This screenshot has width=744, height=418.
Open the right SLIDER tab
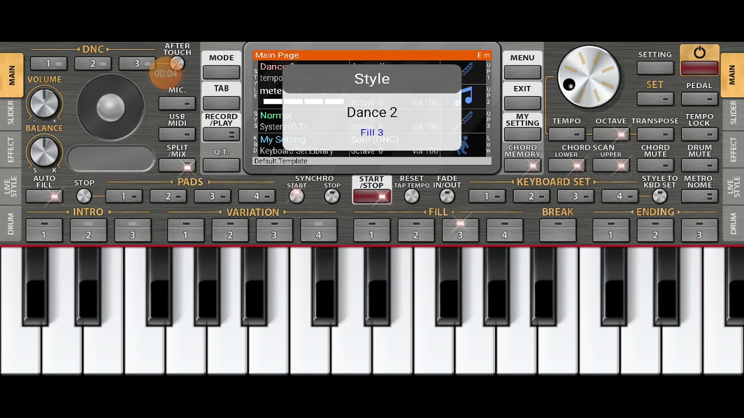click(734, 113)
